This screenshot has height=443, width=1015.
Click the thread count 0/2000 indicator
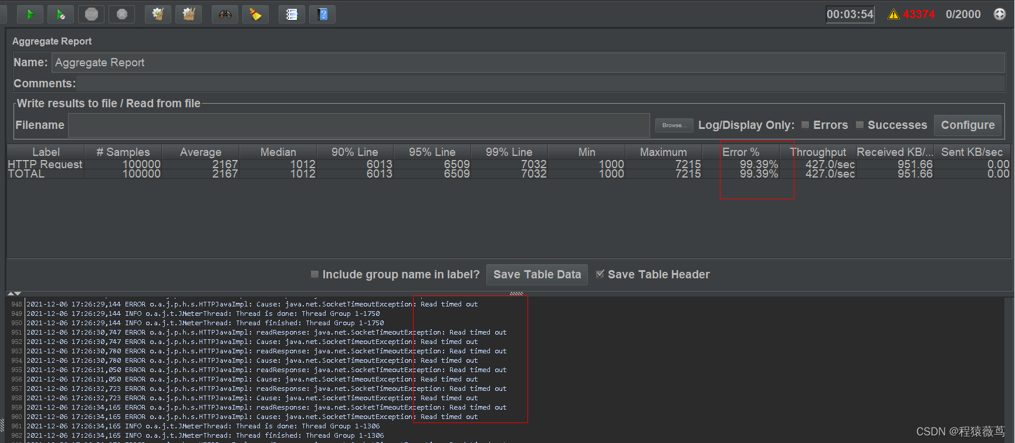click(x=963, y=14)
